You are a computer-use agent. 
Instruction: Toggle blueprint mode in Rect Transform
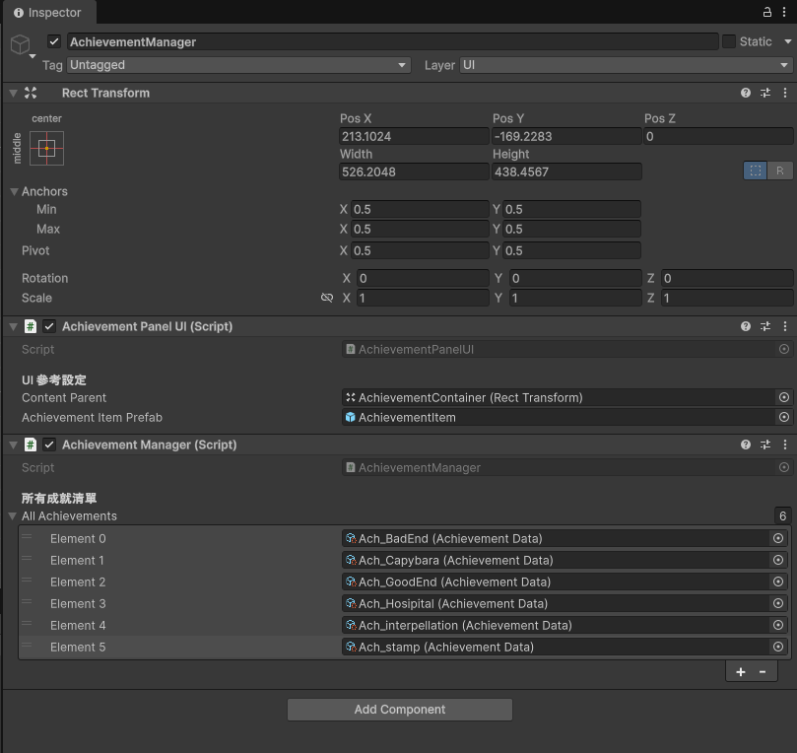pyautogui.click(x=756, y=171)
